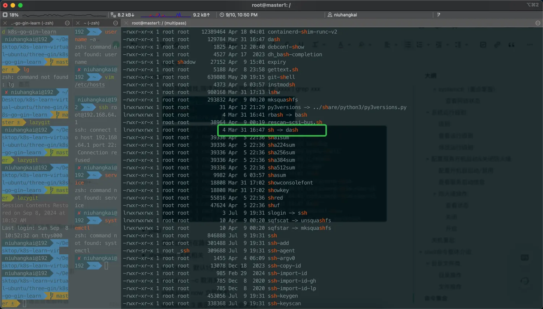
Task: Focus the bottom prompt cursor in left pane
Action: coord(25,304)
